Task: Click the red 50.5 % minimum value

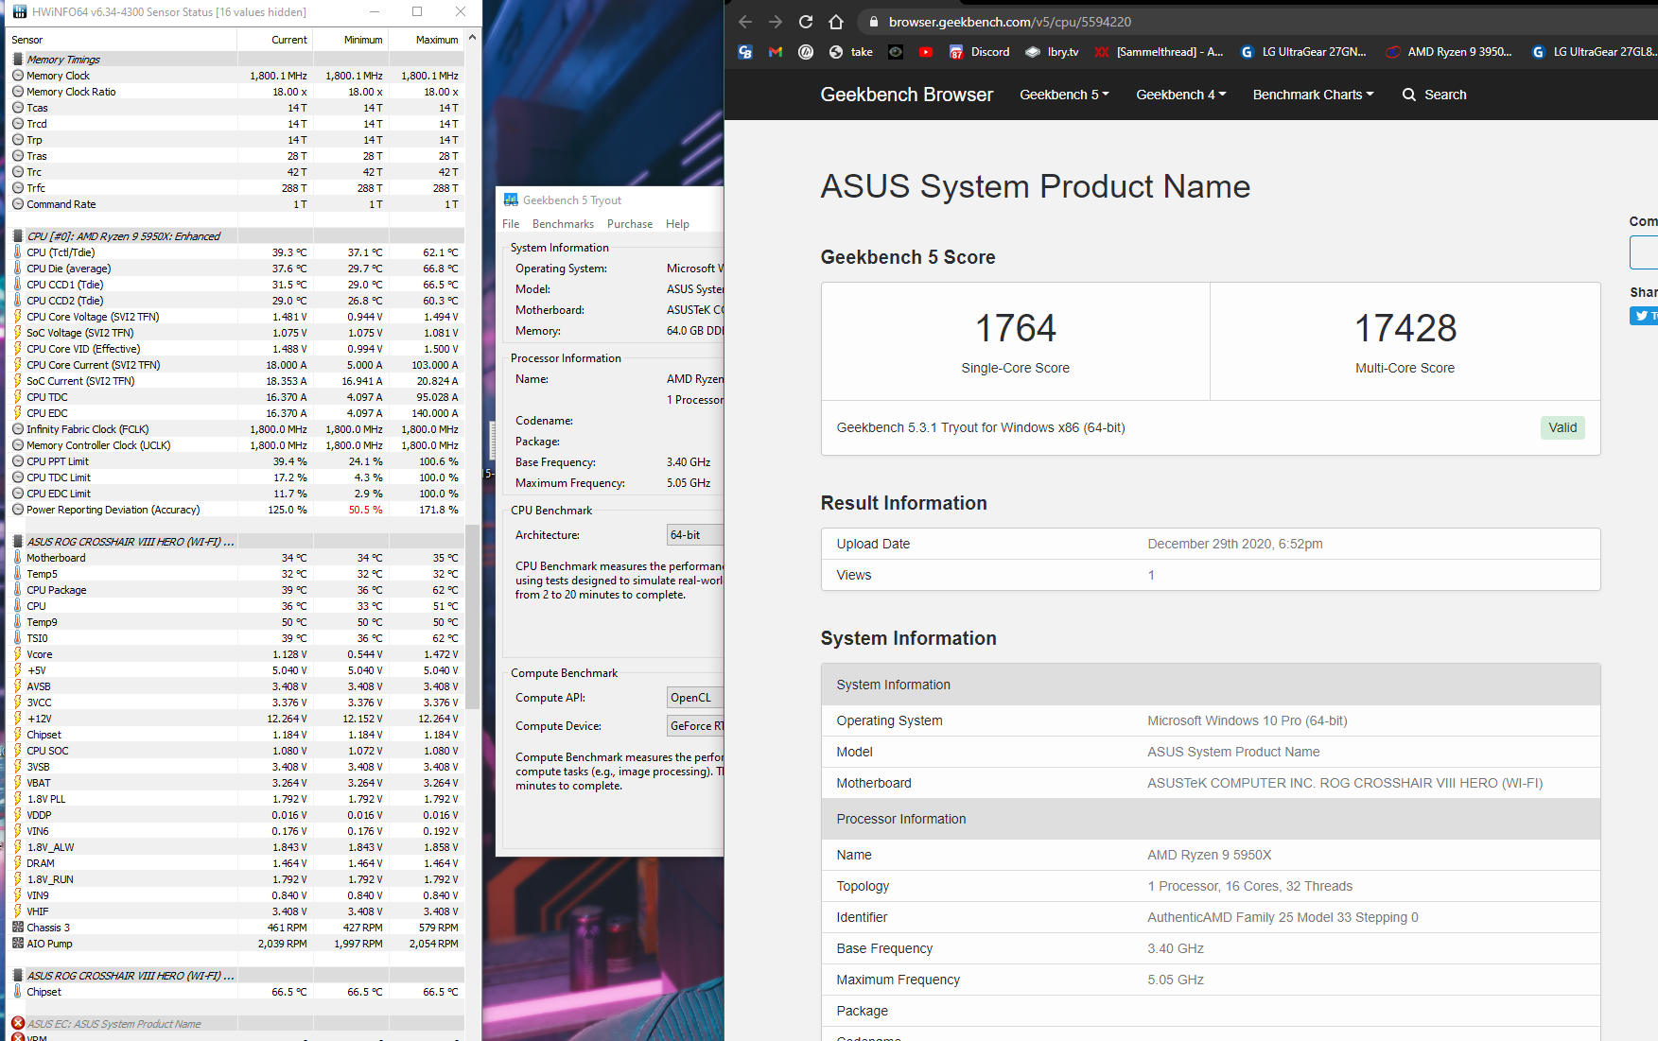Action: tap(365, 510)
